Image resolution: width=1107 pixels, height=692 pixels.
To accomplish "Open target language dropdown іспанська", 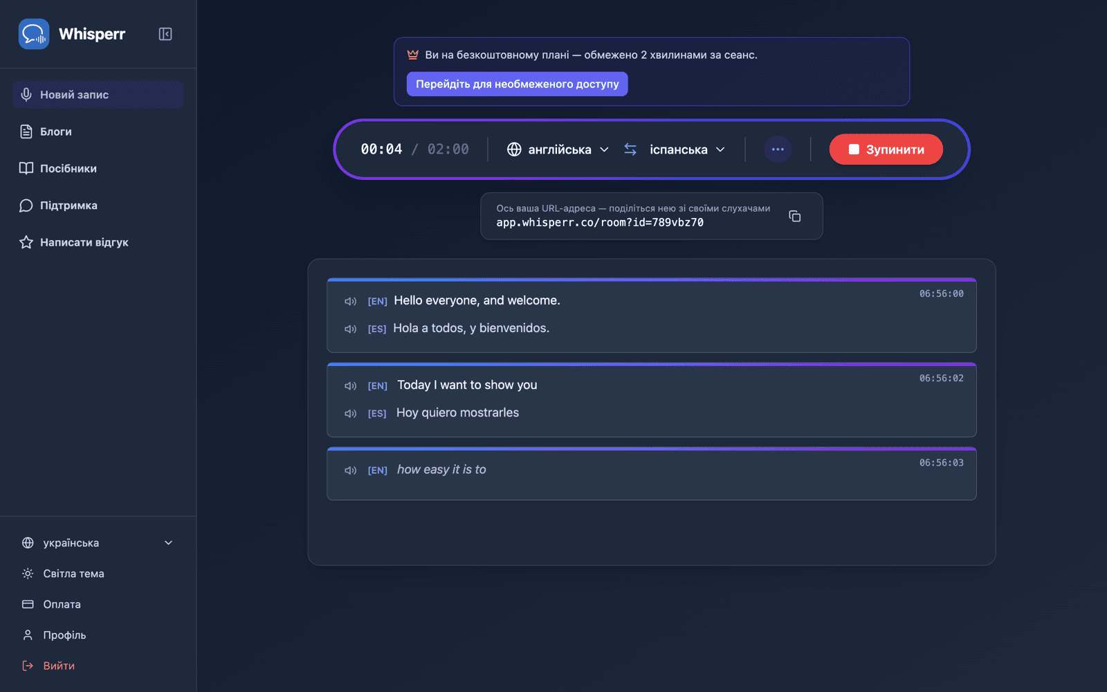I will click(687, 149).
